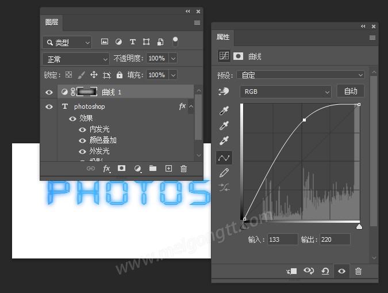Select white point eyedropper

click(x=224, y=140)
